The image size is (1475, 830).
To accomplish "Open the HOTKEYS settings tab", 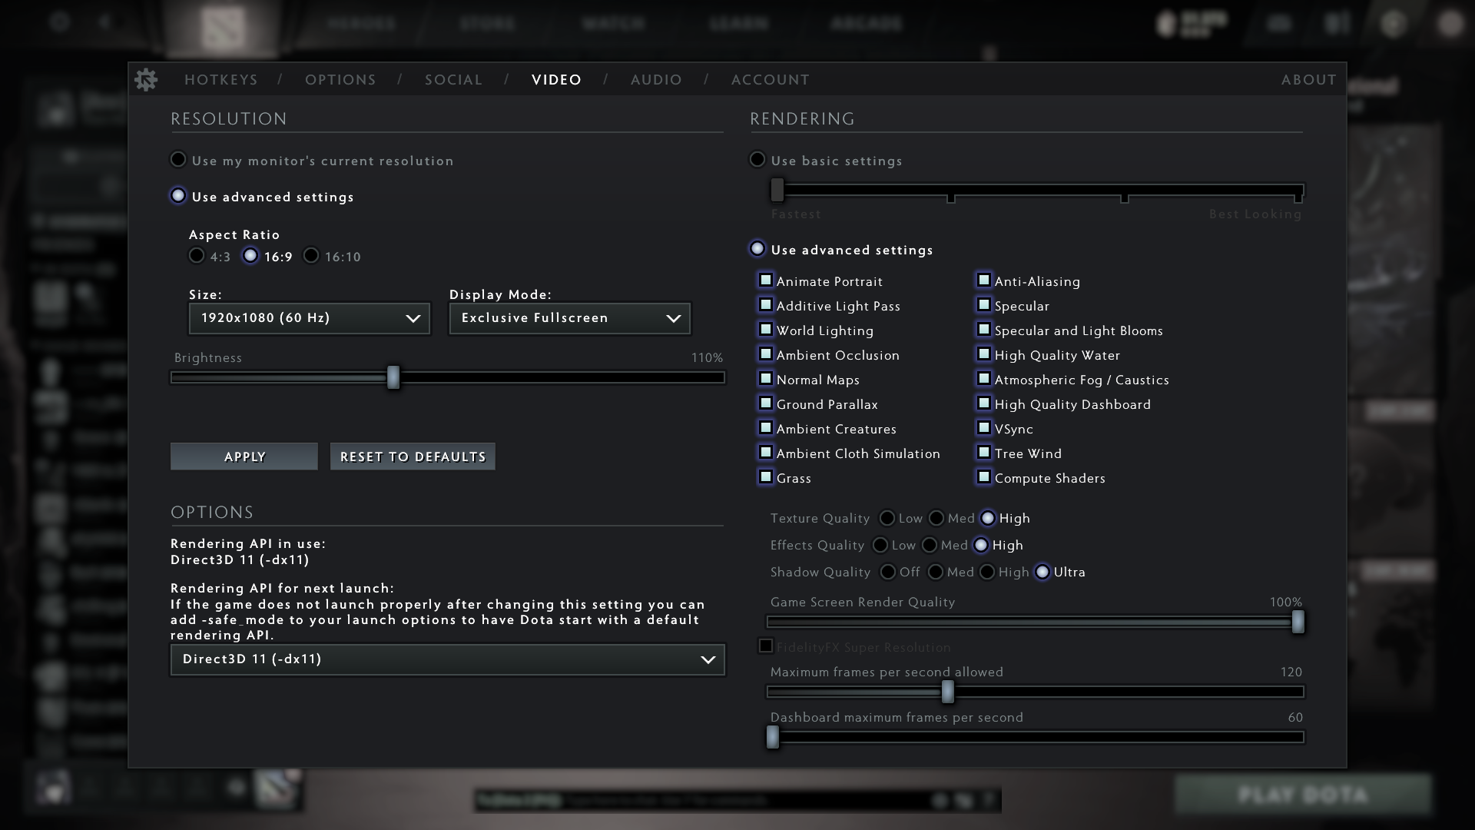I will click(x=221, y=79).
